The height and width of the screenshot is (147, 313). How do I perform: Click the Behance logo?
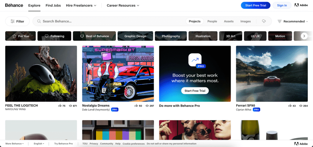(14, 5)
